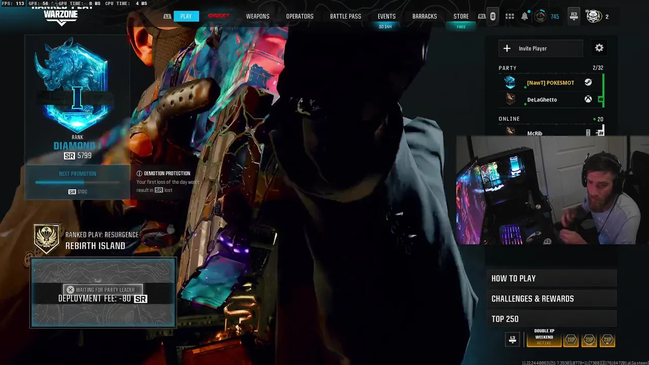The image size is (649, 365).
Task: Click the 2XP weapon token with crossed guns
Action: pos(589,340)
